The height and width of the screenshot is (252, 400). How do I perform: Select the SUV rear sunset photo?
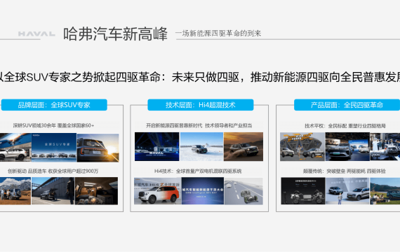(x=98, y=148)
